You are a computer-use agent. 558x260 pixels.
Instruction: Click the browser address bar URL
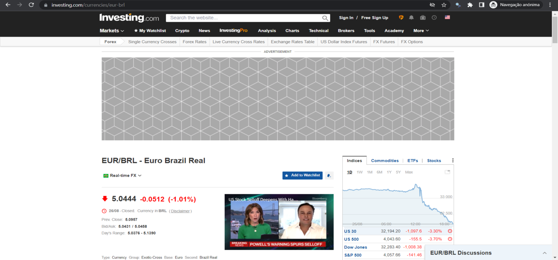[x=88, y=5]
